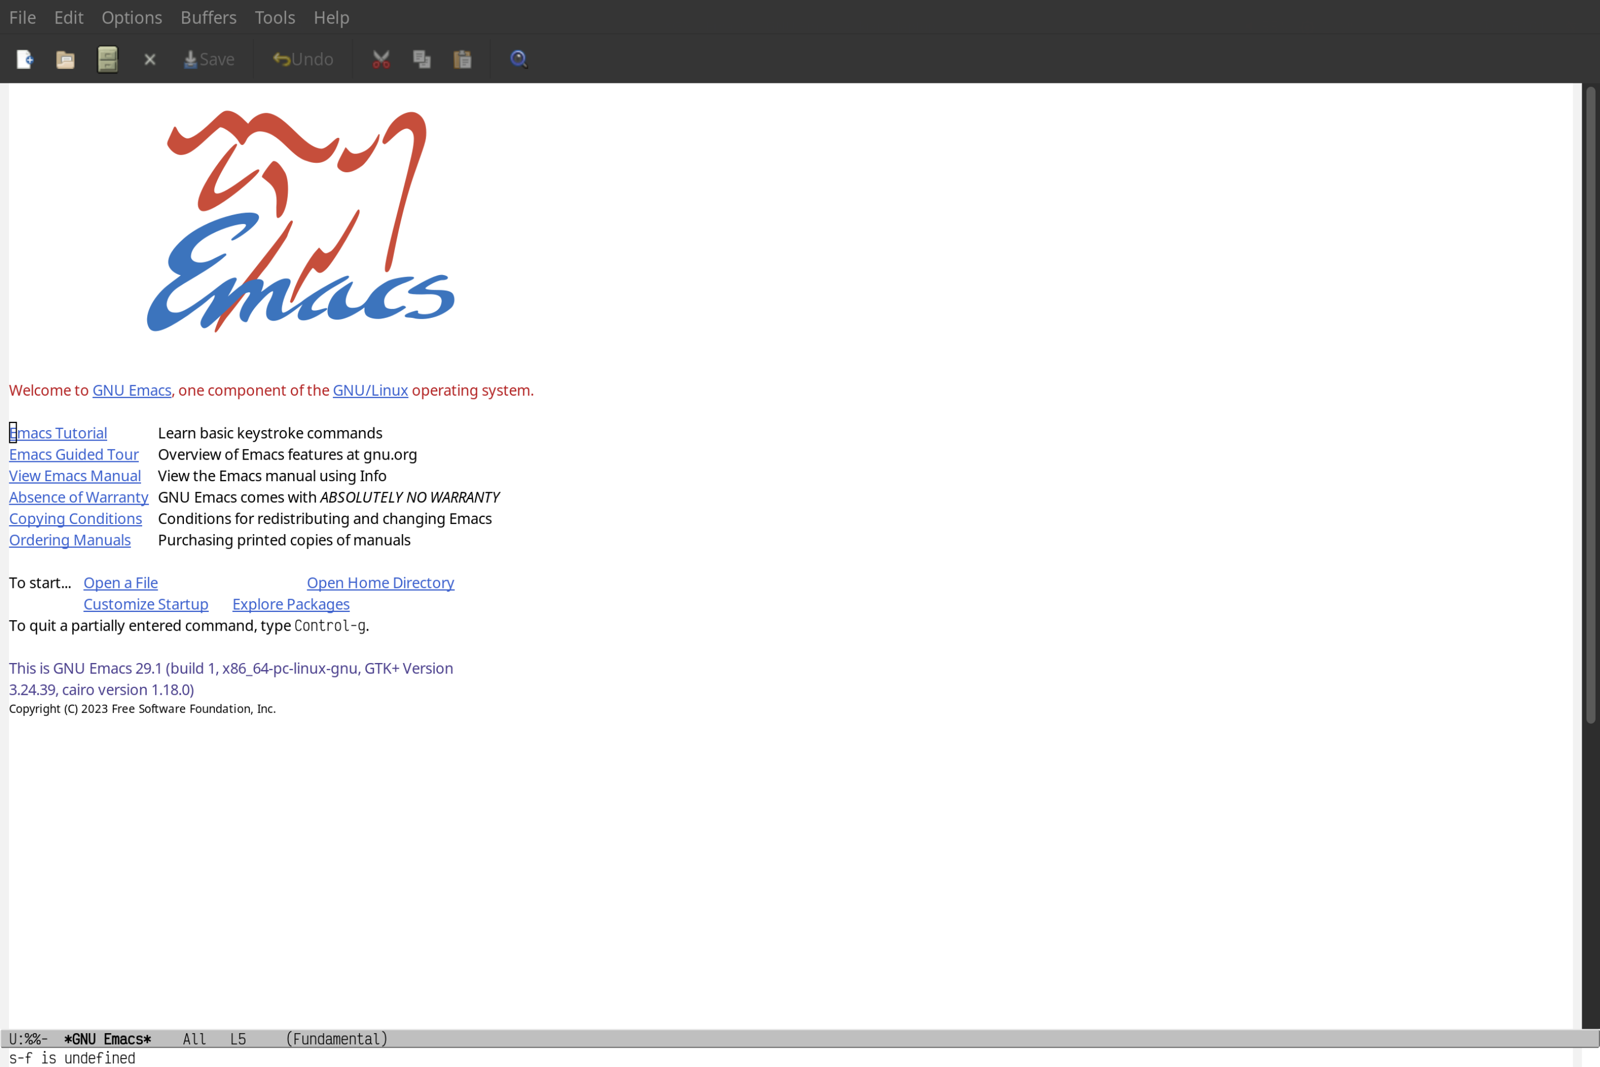Open Home Directory link

pyautogui.click(x=380, y=582)
